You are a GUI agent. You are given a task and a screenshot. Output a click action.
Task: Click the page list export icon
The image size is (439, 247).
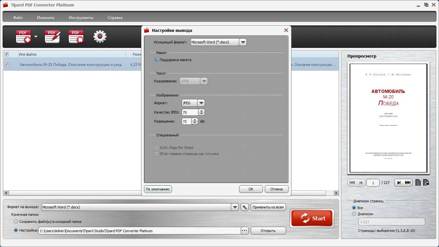pos(426,183)
